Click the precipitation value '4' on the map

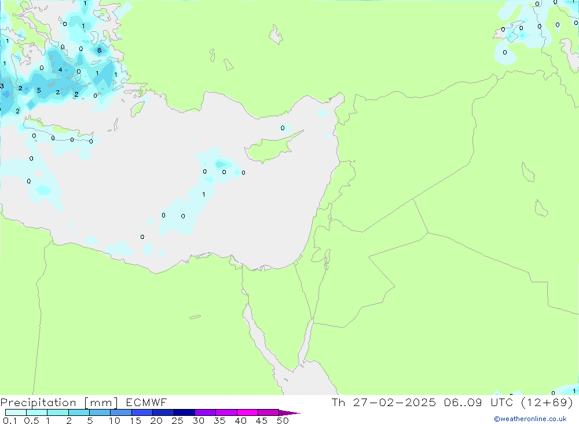pos(60,70)
